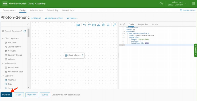
Task: Open the Inputs tab in editor
Action: tap(155, 25)
